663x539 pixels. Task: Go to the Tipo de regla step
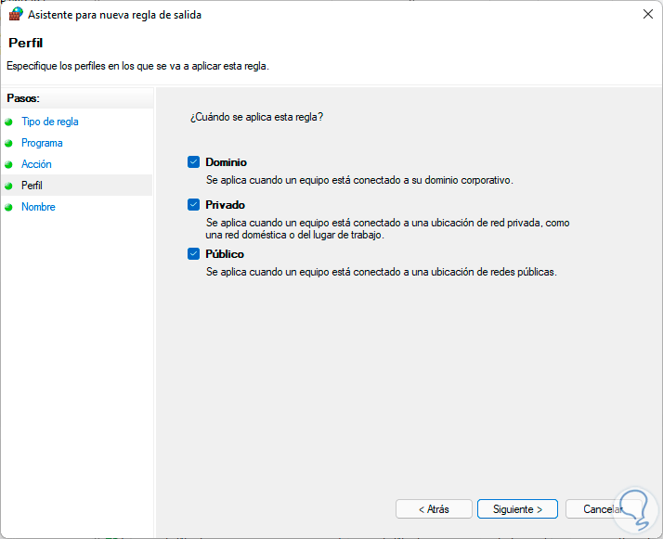(50, 122)
